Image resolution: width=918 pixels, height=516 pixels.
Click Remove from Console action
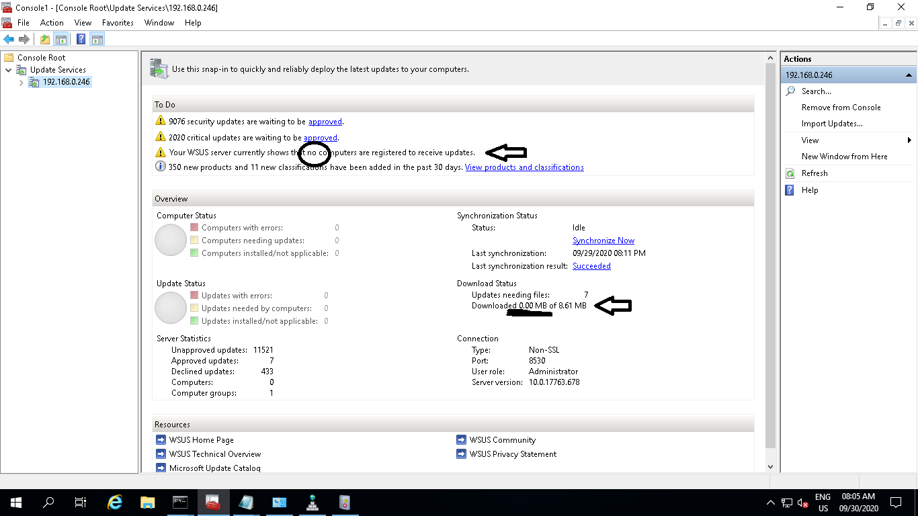click(x=841, y=107)
